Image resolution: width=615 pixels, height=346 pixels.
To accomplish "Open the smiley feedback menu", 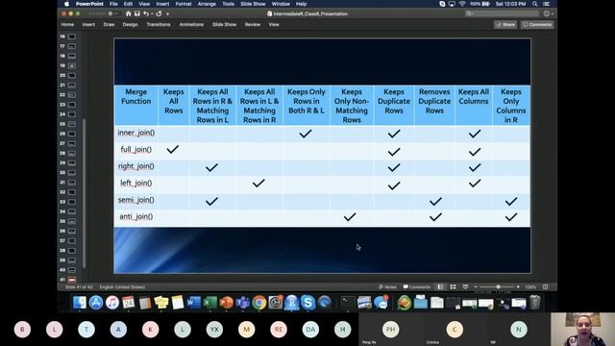I will coord(548,13).
